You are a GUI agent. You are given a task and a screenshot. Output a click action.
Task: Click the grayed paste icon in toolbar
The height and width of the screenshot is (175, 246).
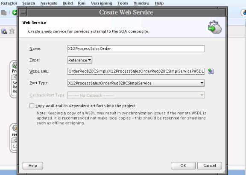(x=4, y=12)
